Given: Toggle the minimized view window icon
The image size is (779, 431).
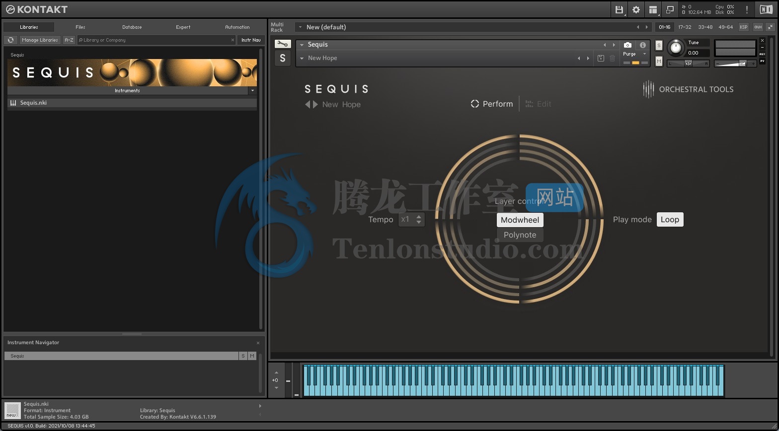Looking at the screenshot, I should point(670,9).
